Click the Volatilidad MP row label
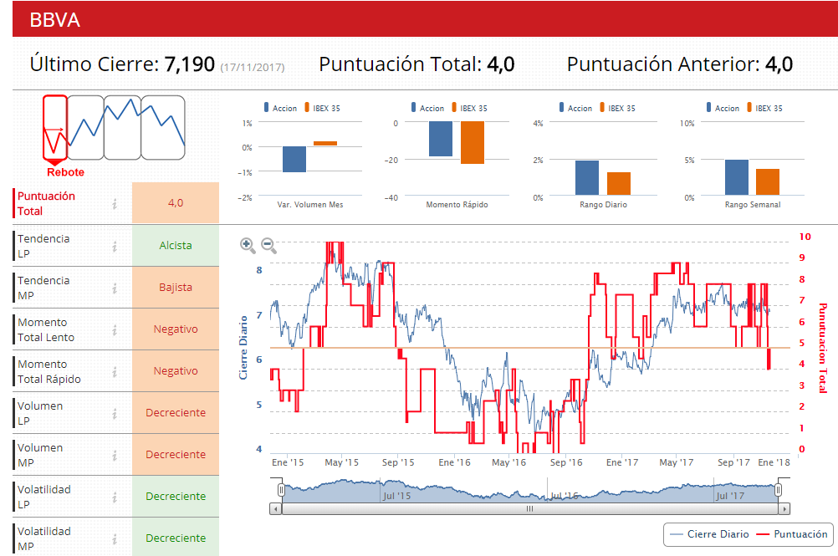Screen dimensions: 838x556 click(x=43, y=539)
